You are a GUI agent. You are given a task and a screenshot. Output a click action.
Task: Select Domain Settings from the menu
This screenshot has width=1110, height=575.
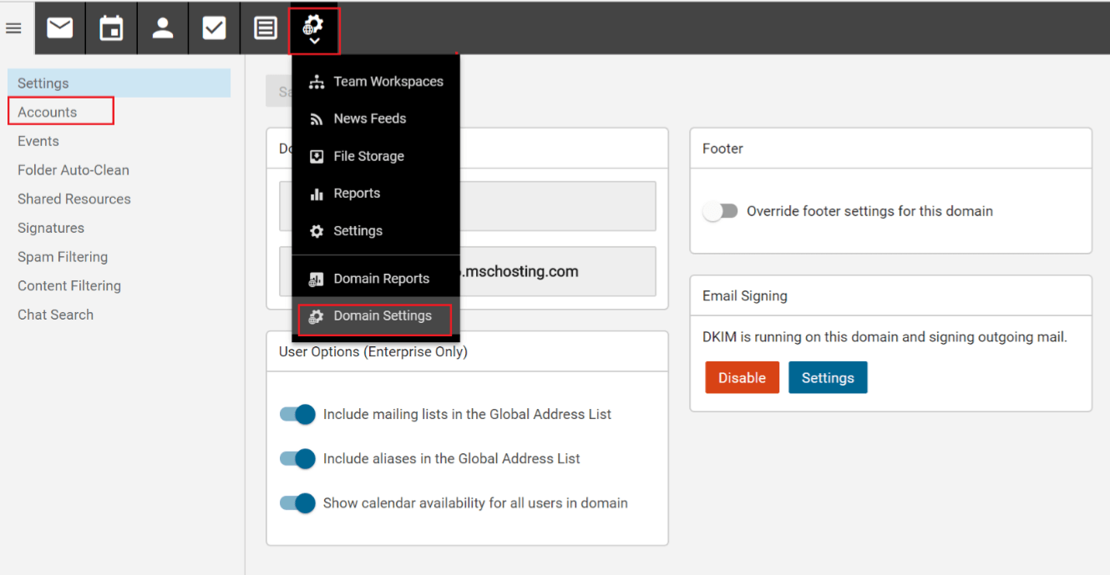pos(374,317)
